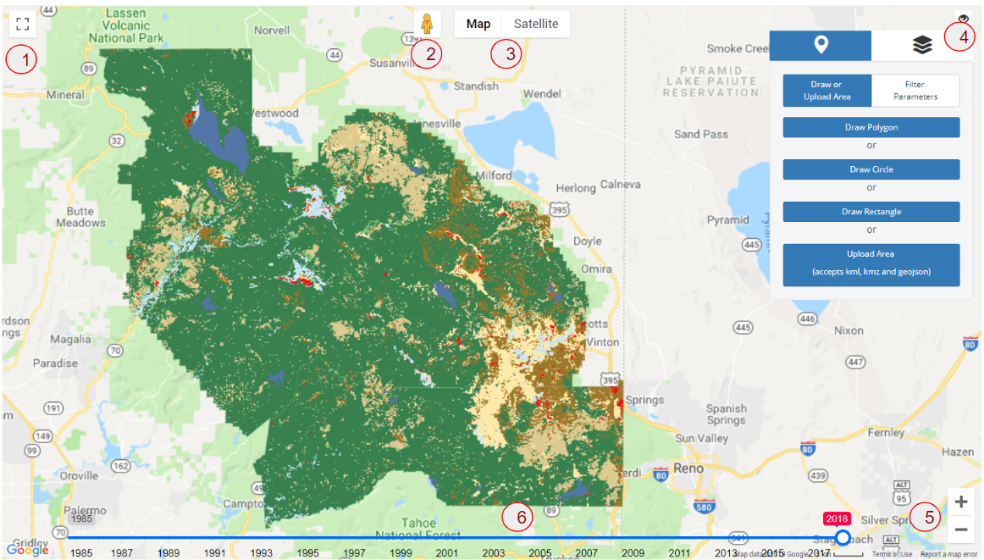The height and width of the screenshot is (560, 984).
Task: Click the Fernley town label
Action: pyautogui.click(x=886, y=433)
